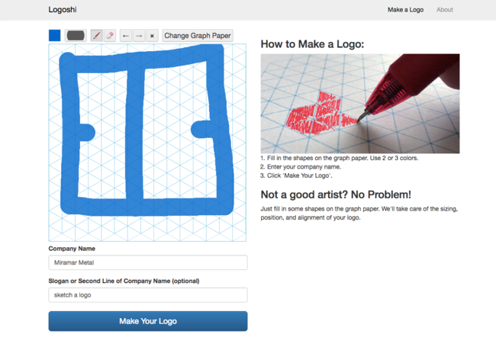Click the Change Graph Paper button
The height and width of the screenshot is (347, 496).
(198, 36)
